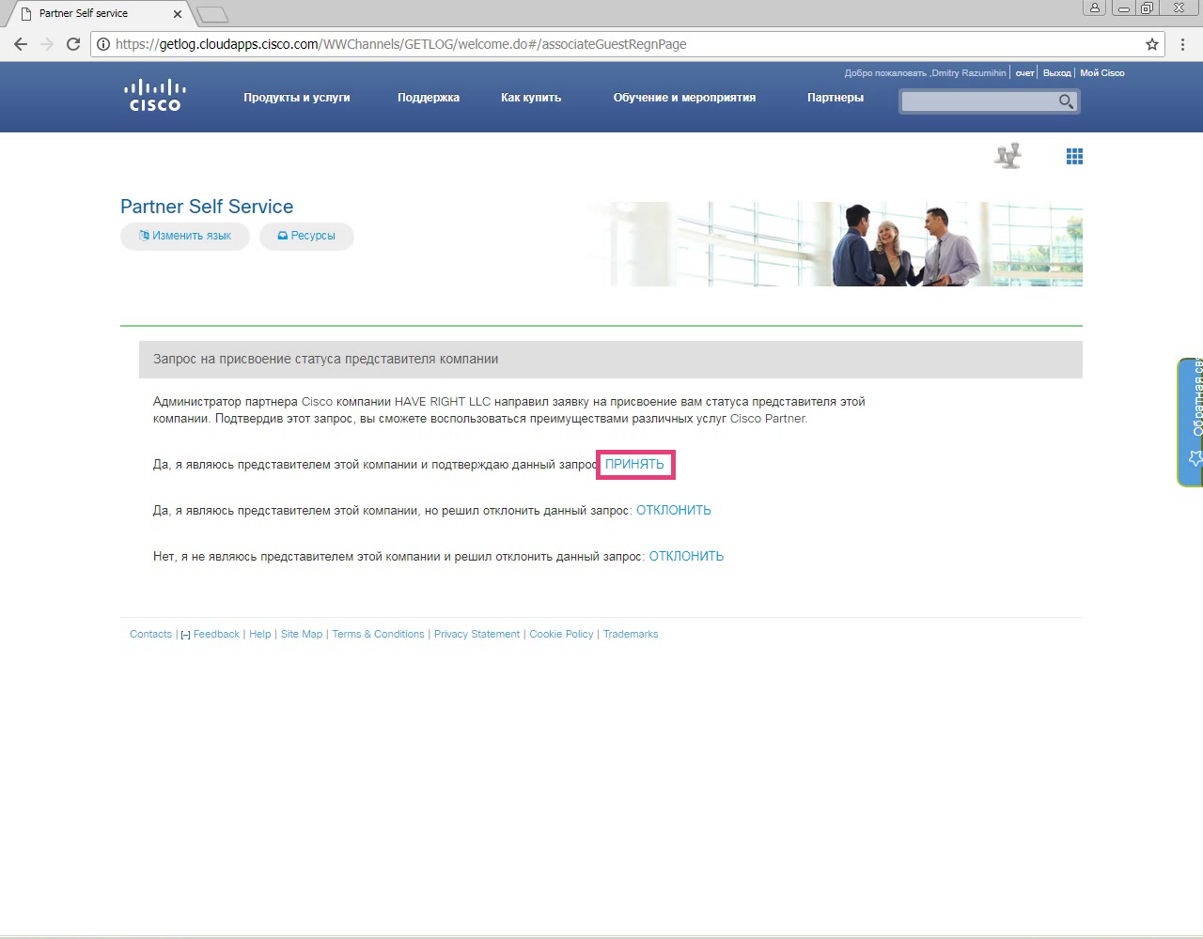
Task: Click the site info icon in address bar
Action: point(103,44)
